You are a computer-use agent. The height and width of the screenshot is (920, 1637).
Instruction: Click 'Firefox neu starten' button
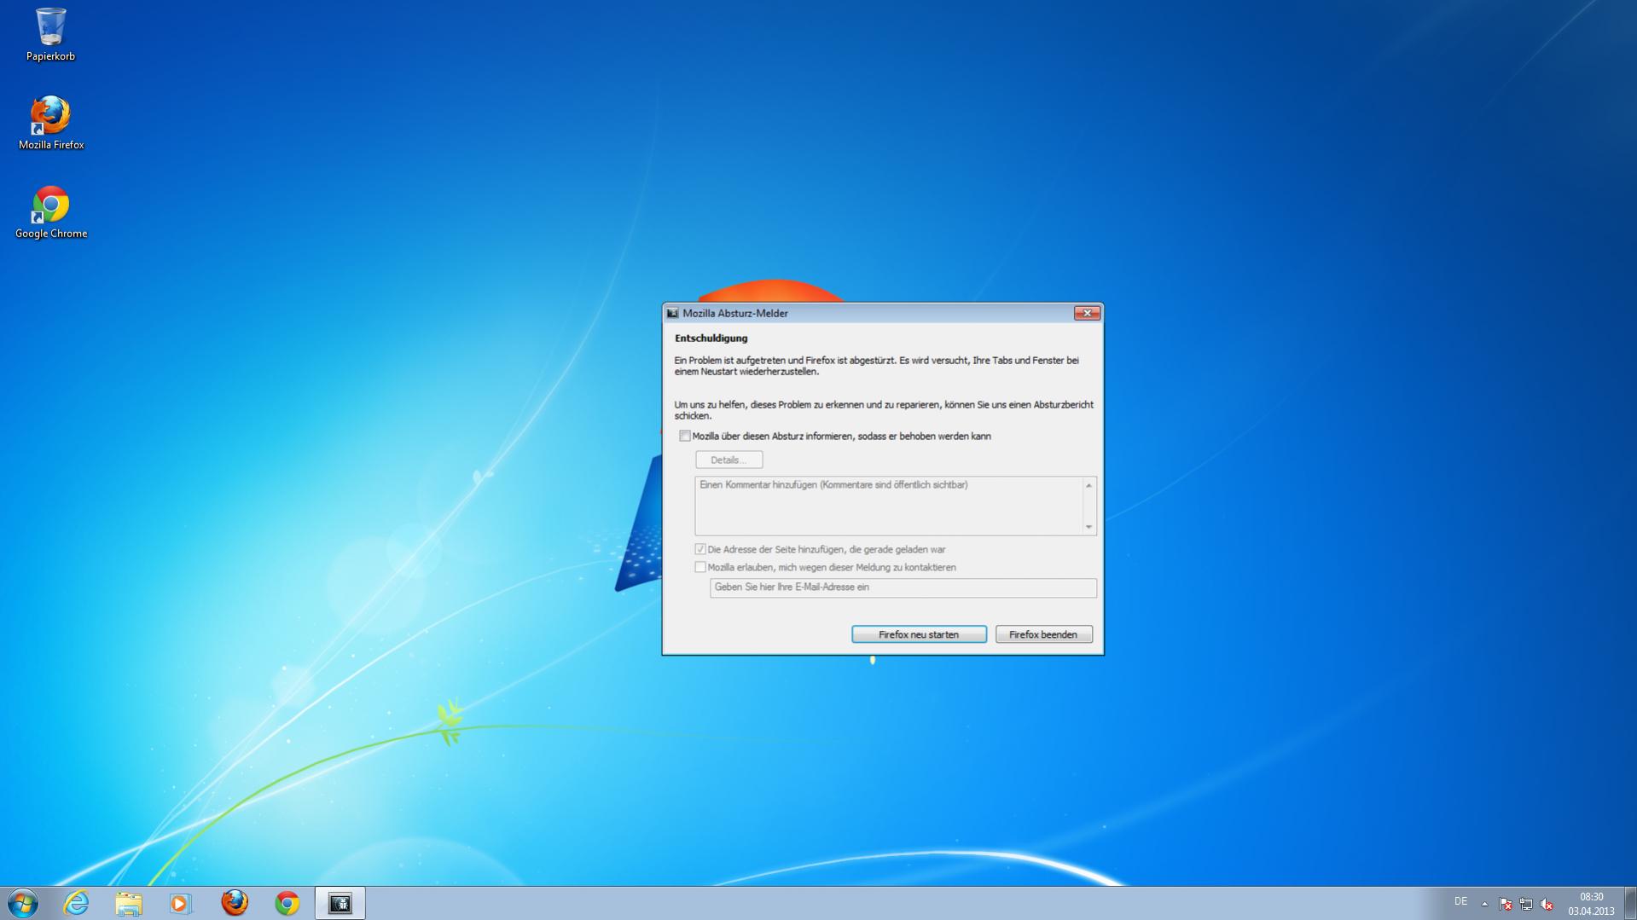click(919, 634)
